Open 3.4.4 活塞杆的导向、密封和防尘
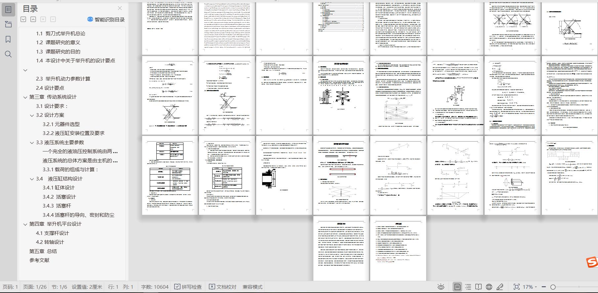Viewport: 598px width, 293px height. pos(78,215)
